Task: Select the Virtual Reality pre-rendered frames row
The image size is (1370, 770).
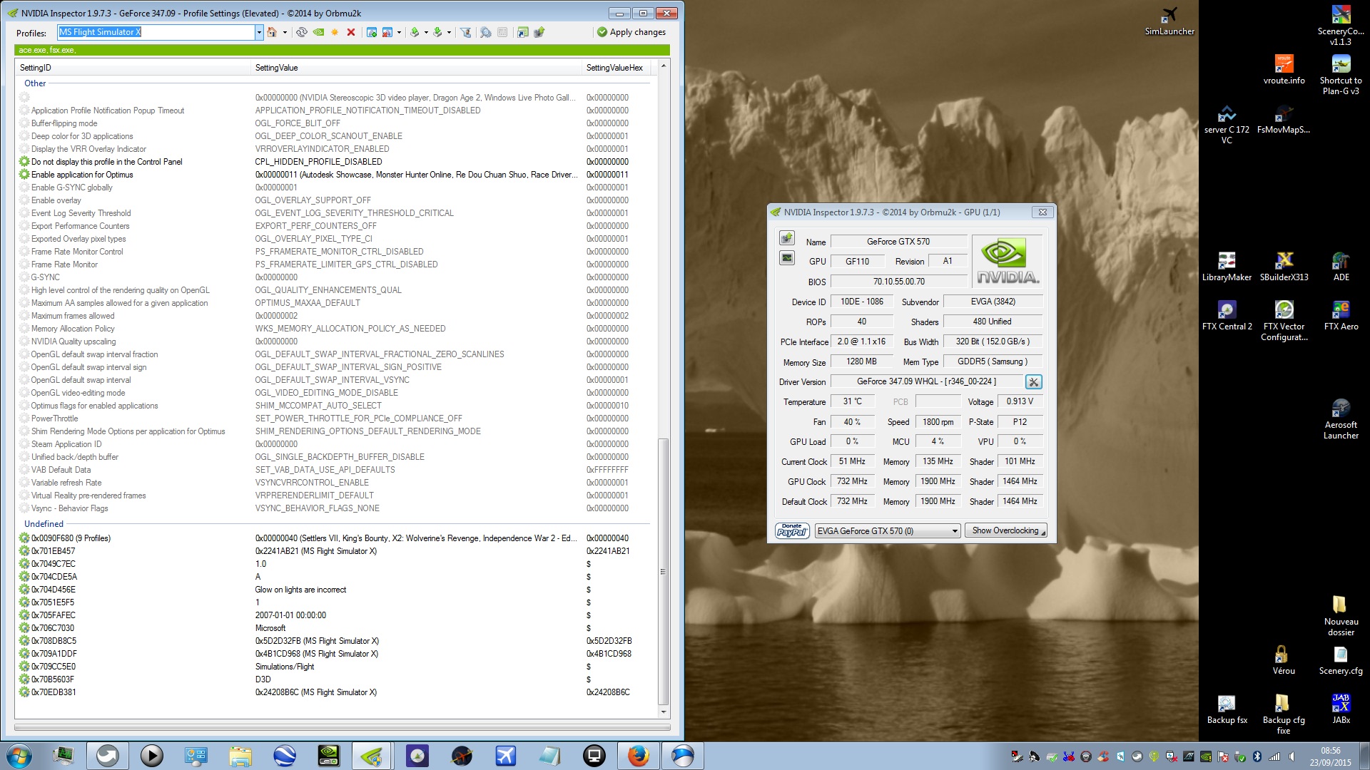Action: pos(334,496)
